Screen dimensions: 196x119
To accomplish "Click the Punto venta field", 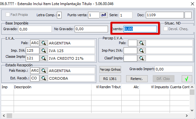I will (94, 15).
